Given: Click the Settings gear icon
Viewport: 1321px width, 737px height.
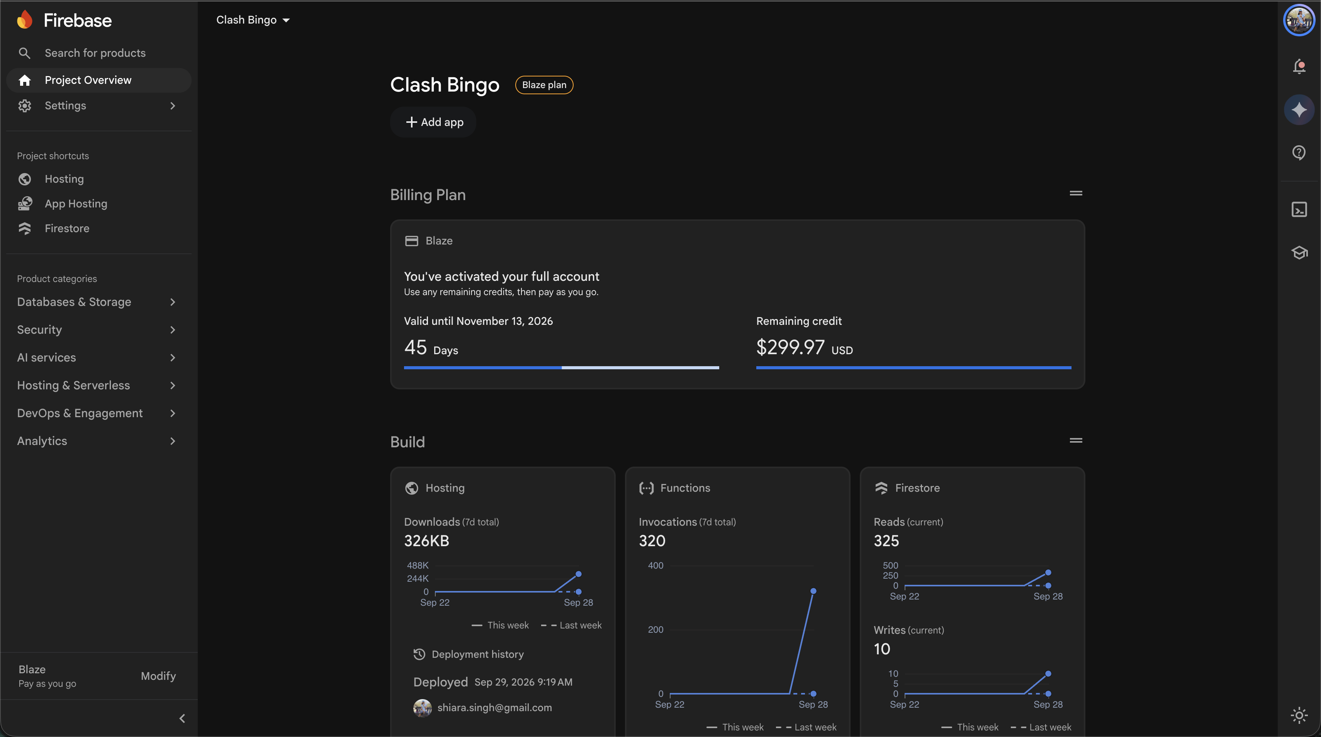Looking at the screenshot, I should (x=25, y=106).
